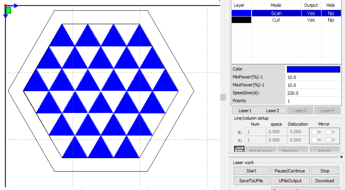345x190 pixels.
Task: Select the blue Scan layer color cell
Action: (241, 13)
